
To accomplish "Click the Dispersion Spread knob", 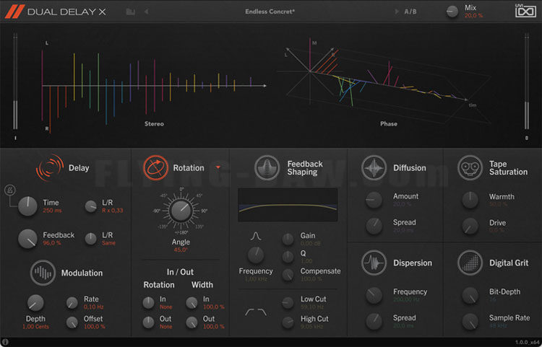I will [374, 321].
